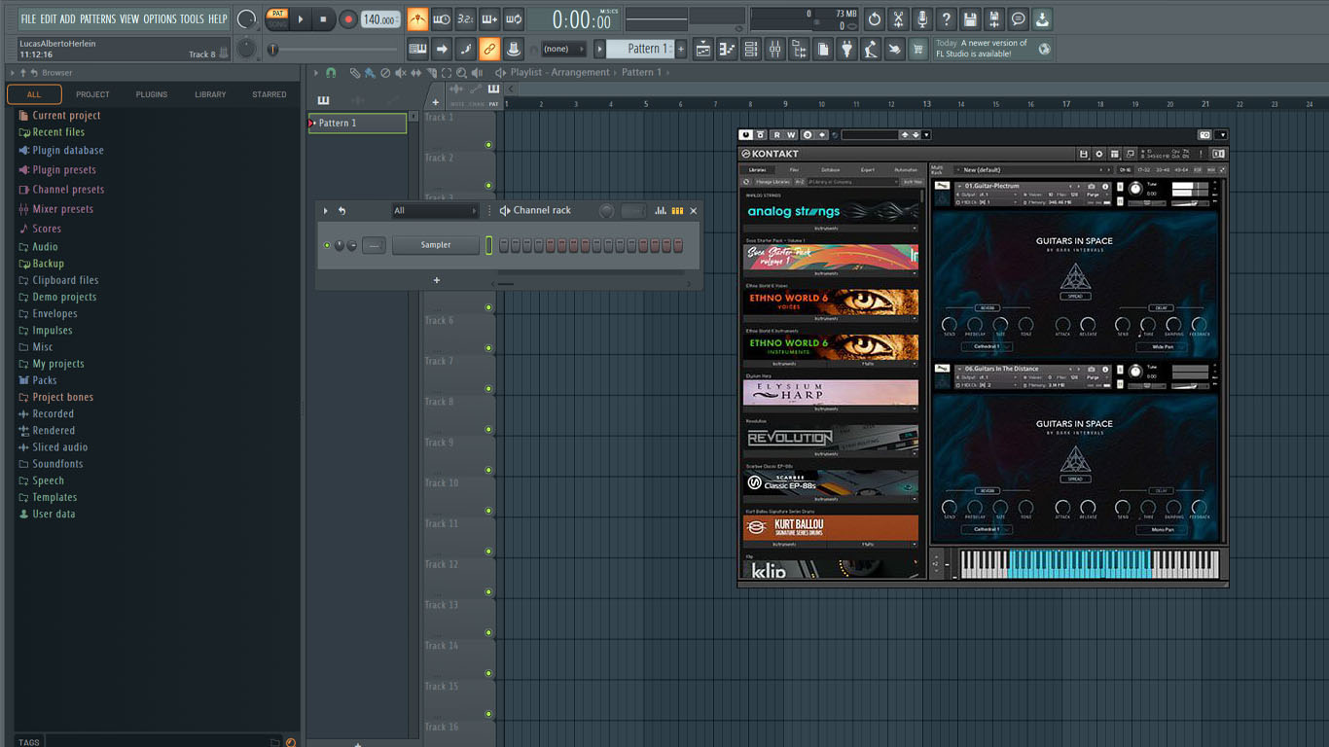Open the (none) snap selector dropdown
The image size is (1329, 747).
coord(564,49)
